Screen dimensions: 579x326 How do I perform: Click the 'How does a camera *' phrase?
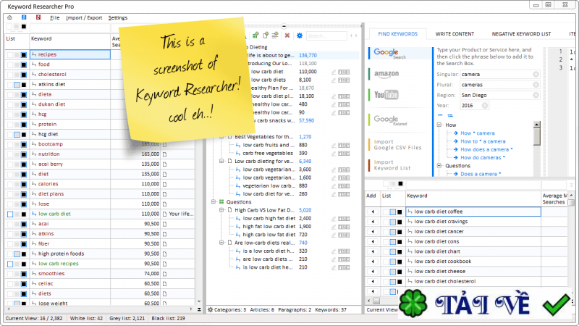click(x=486, y=149)
